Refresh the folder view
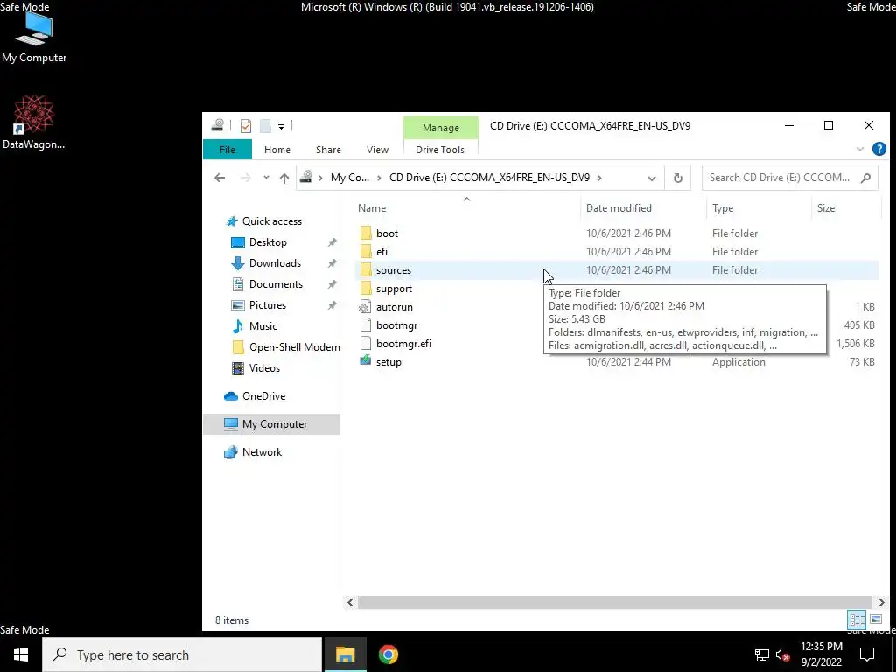This screenshot has height=672, width=896. point(678,178)
